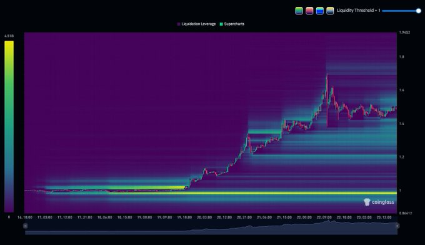Click the 1.4 price axis label
Viewport: 425px width, 245px height.
[401, 124]
